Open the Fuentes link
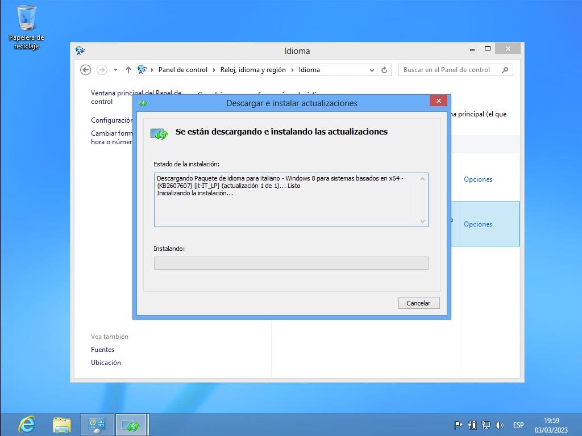 (x=102, y=350)
